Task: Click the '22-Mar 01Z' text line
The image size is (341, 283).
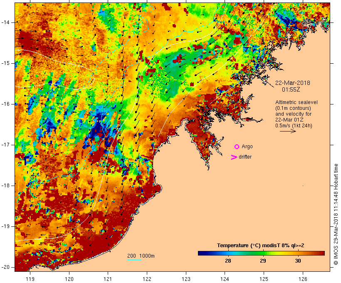Action: pos(289,120)
